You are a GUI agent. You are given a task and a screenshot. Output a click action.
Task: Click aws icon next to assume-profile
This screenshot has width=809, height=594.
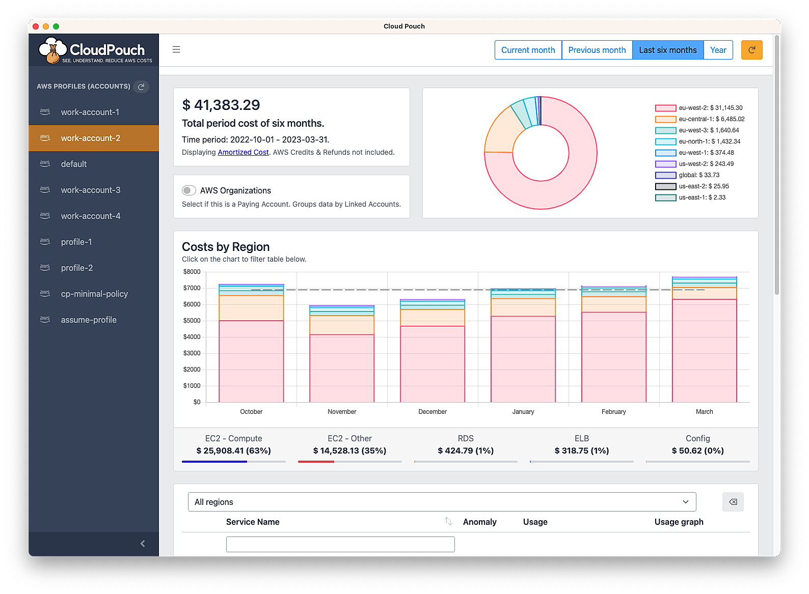coord(45,319)
